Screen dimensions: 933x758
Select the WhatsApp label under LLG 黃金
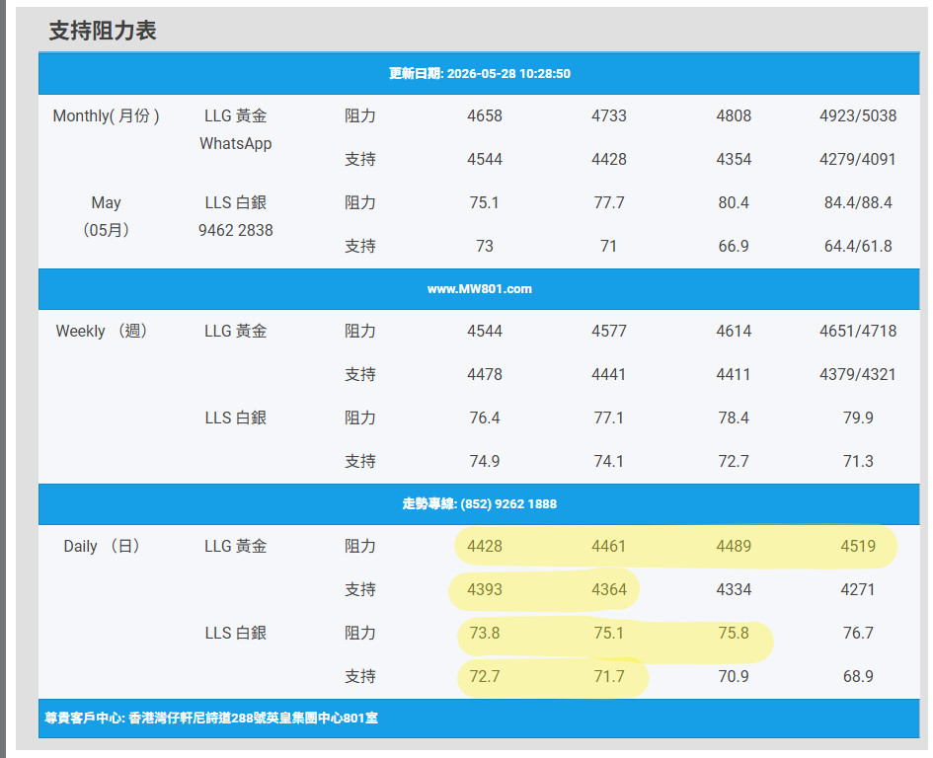[x=236, y=143]
